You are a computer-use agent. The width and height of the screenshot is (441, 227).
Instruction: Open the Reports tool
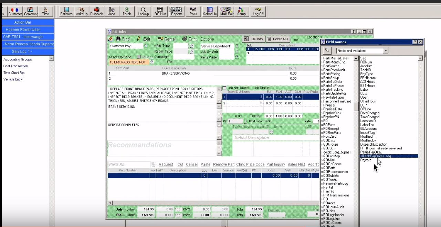pyautogui.click(x=177, y=9)
